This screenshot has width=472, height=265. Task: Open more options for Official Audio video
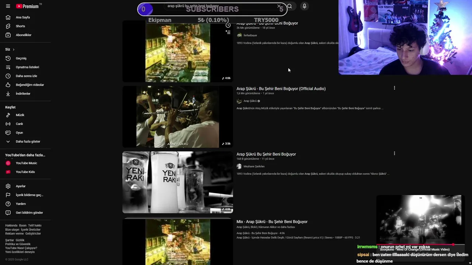point(394,88)
